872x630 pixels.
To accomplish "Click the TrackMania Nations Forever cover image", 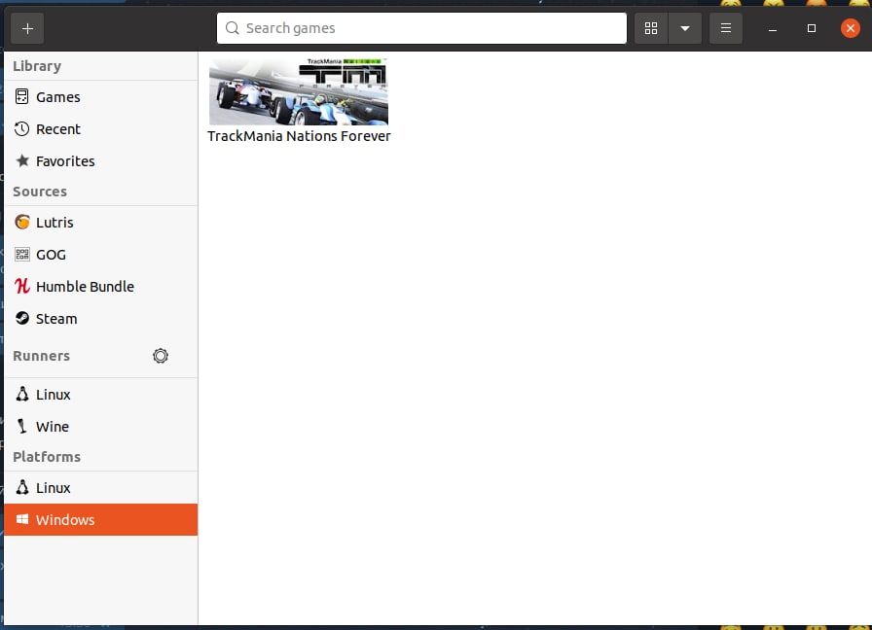I will coord(299,91).
